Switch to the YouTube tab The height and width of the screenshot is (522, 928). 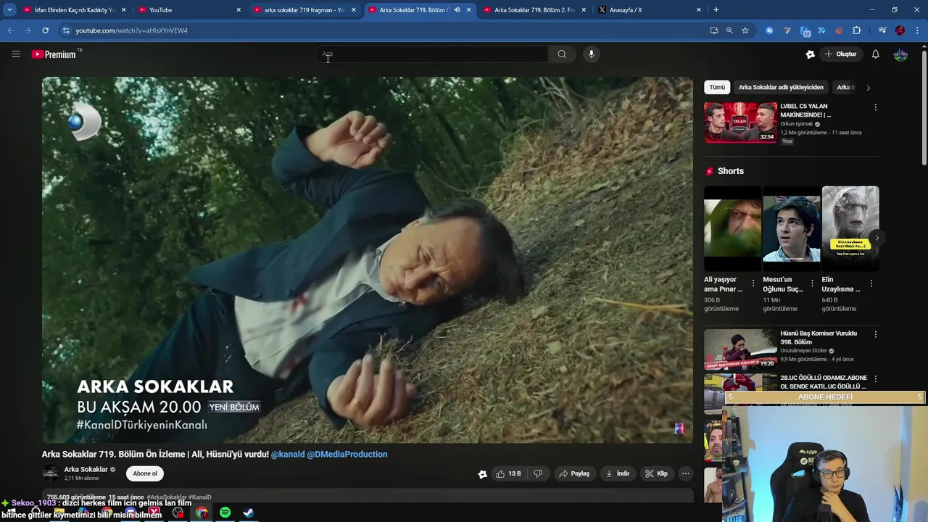coord(189,10)
